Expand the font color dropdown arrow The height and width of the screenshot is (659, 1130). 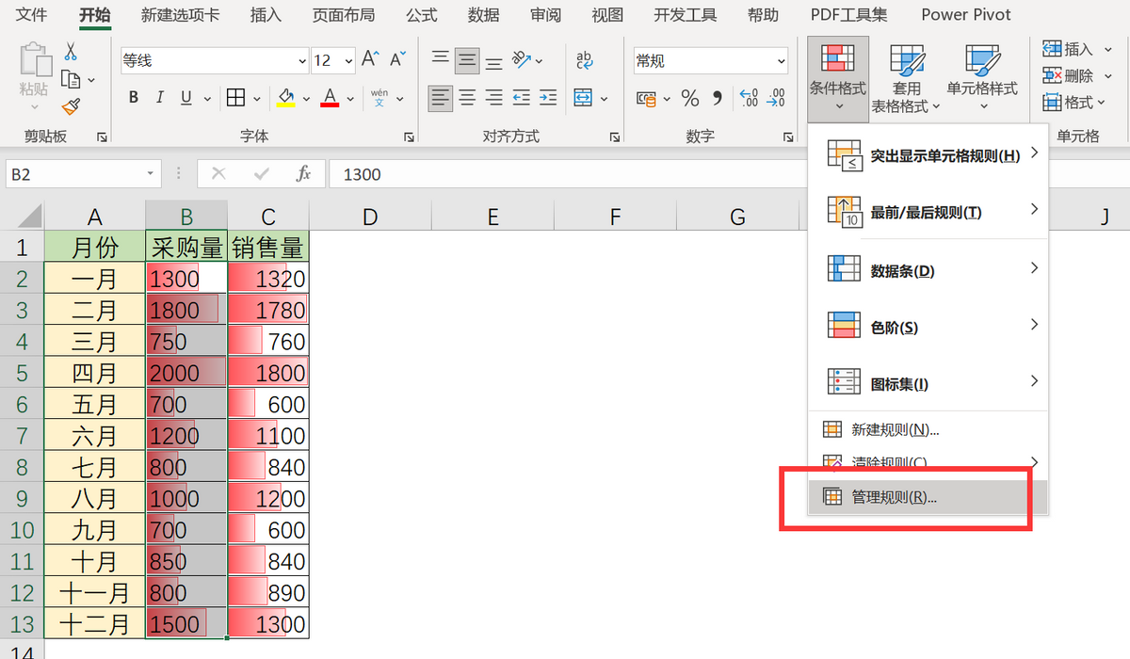tap(350, 98)
